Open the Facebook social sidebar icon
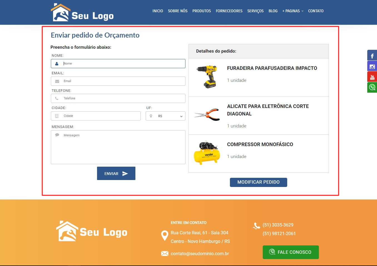 click(372, 55)
